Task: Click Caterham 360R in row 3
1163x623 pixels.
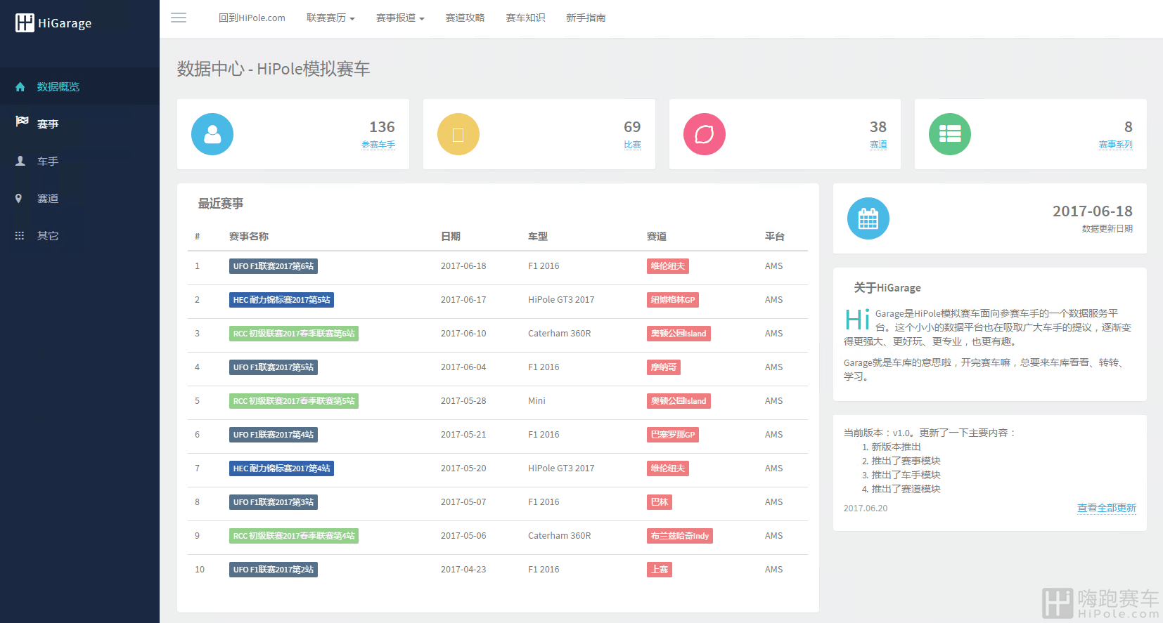Action: [x=560, y=334]
